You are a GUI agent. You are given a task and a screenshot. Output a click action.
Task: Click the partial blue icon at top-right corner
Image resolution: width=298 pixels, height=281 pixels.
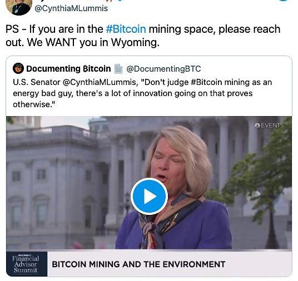(x=287, y=1)
